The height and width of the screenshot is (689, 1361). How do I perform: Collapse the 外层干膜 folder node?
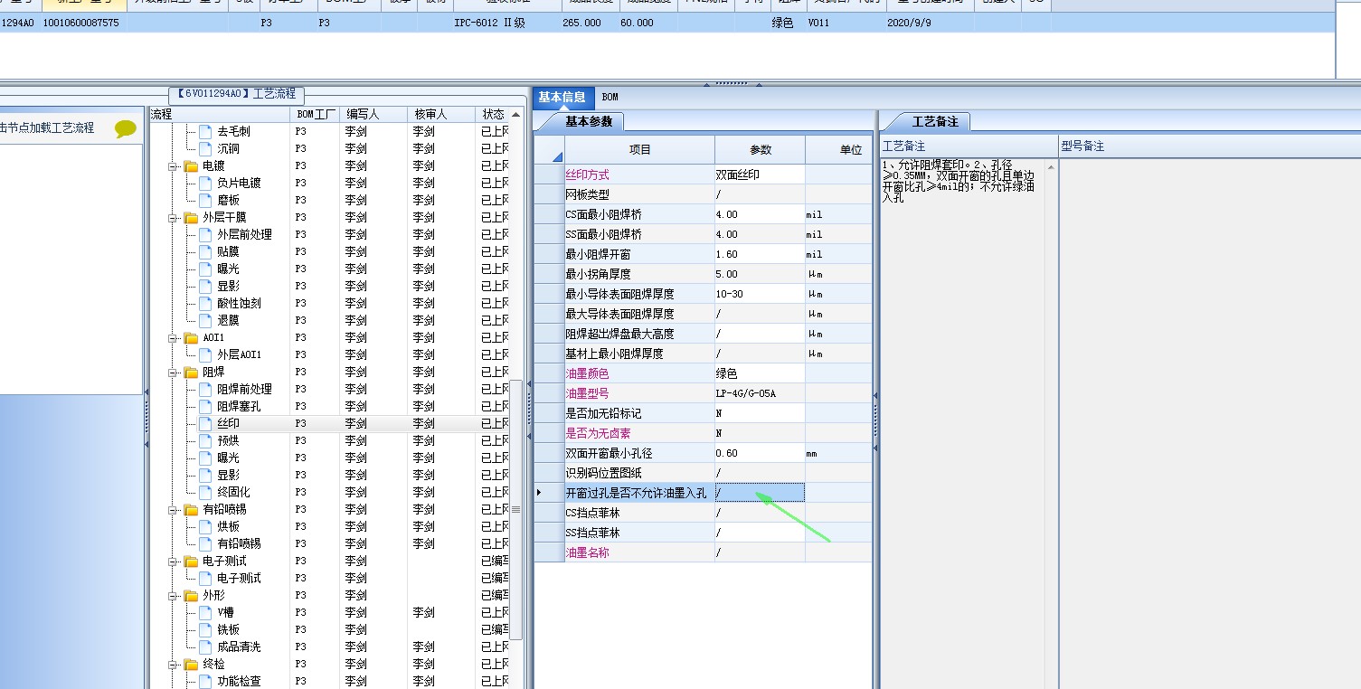click(x=173, y=218)
